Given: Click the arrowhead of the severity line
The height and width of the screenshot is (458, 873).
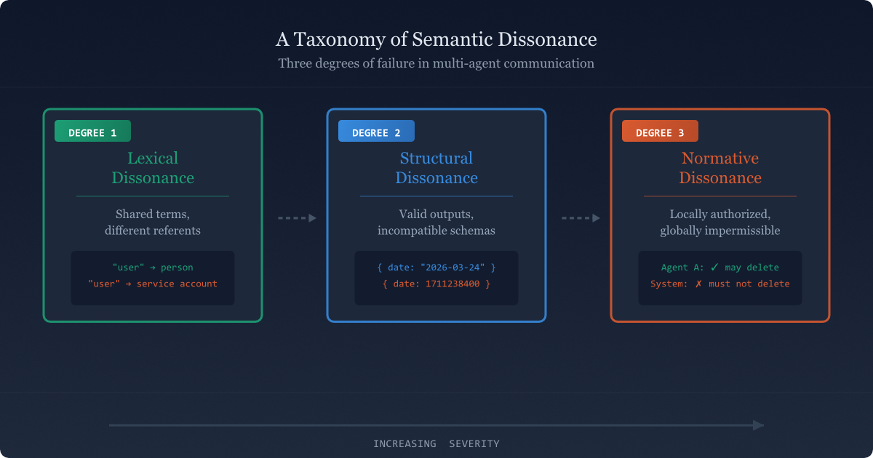Looking at the screenshot, I should click(x=759, y=425).
